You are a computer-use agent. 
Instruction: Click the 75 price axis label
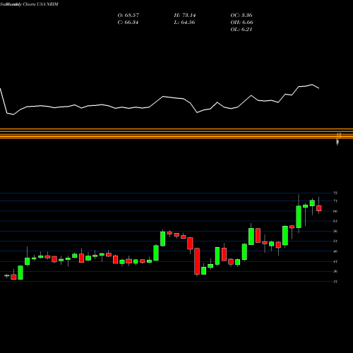pyautogui.click(x=335, y=193)
